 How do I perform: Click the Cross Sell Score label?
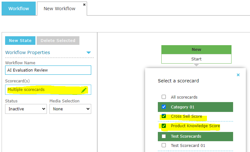tap(186, 116)
